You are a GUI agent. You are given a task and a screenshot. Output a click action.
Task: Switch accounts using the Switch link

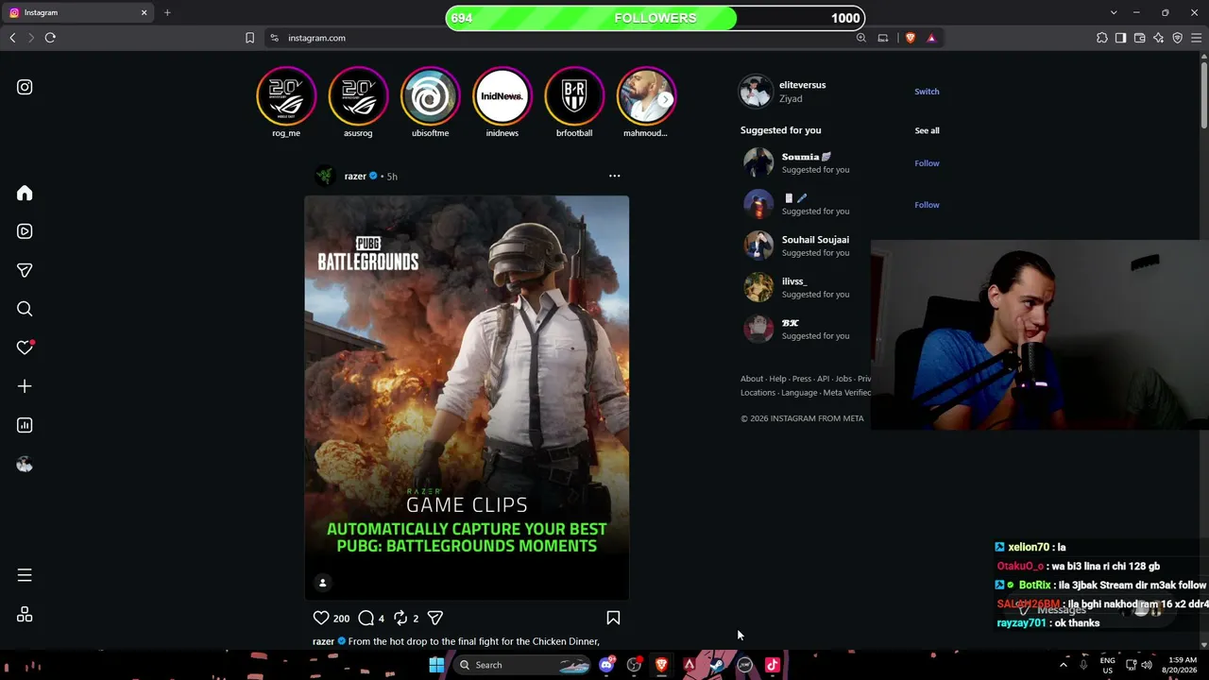click(927, 92)
